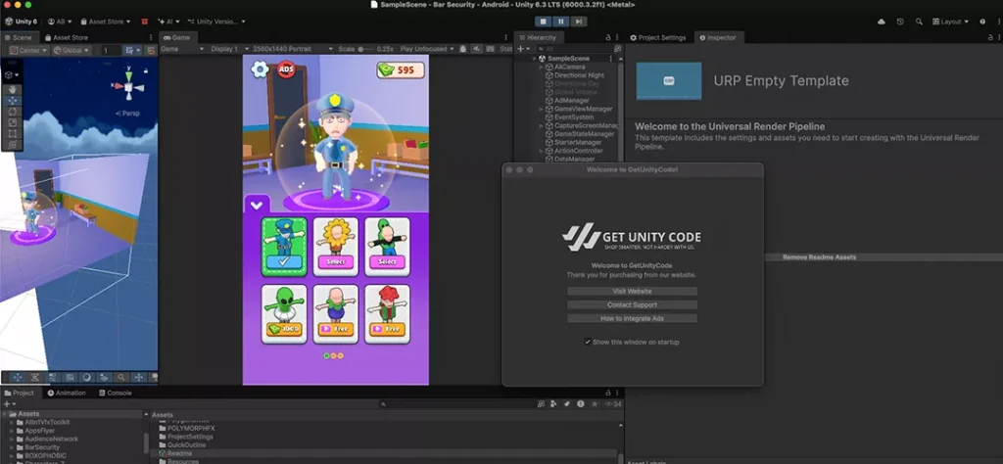Open the Center pivot mode dropdown

(28, 50)
